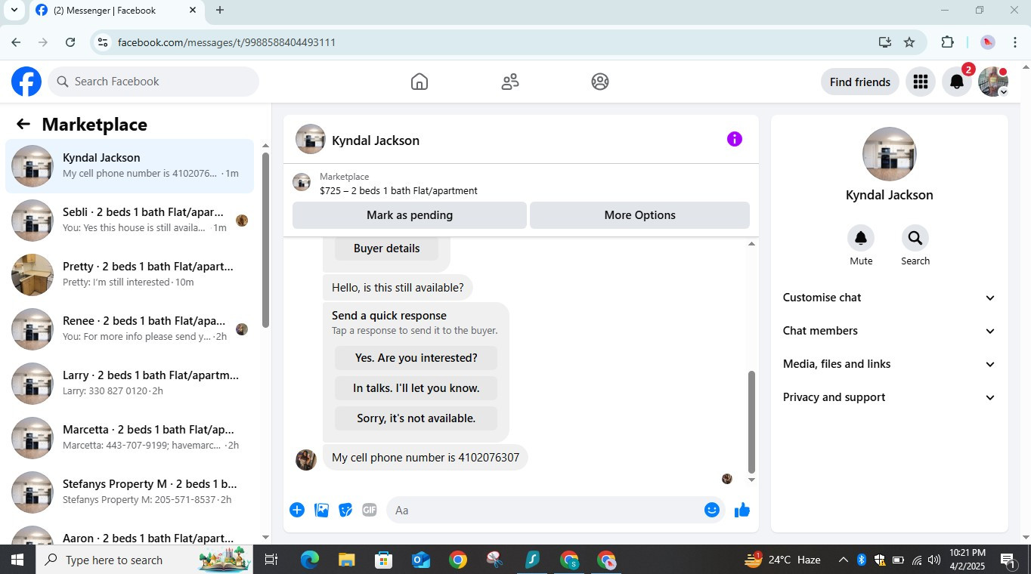Show hidden system tray icons
1031x574 pixels.
pos(843,560)
